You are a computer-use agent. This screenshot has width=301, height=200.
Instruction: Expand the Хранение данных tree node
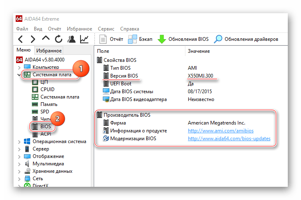click(19, 172)
